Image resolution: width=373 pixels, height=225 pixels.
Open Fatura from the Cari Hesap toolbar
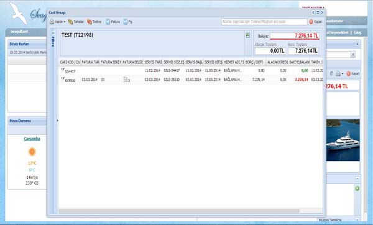tap(113, 22)
